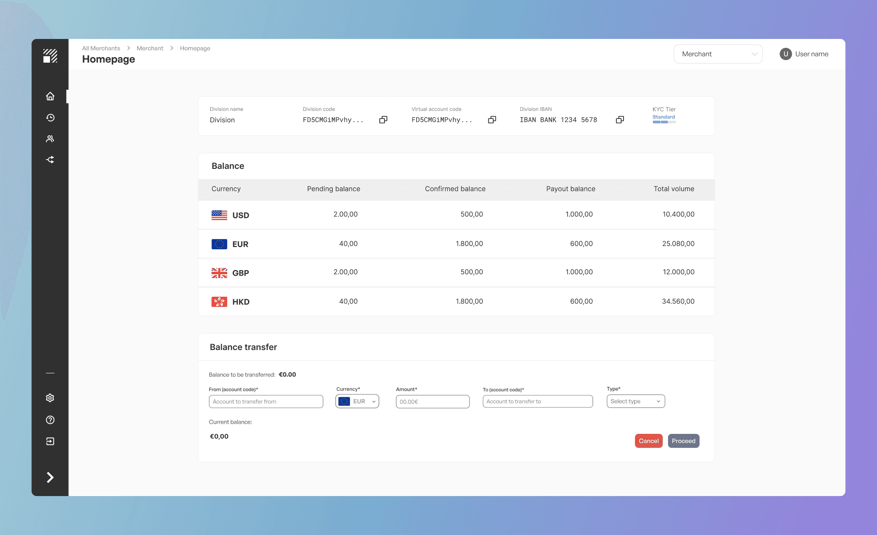Open the history clock icon in sidebar

pos(50,118)
